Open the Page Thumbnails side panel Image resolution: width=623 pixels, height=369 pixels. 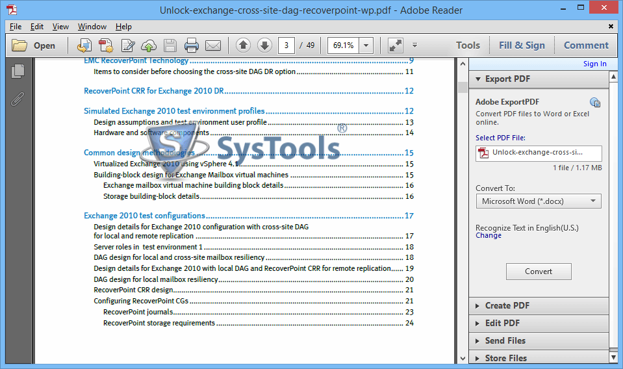pyautogui.click(x=18, y=71)
